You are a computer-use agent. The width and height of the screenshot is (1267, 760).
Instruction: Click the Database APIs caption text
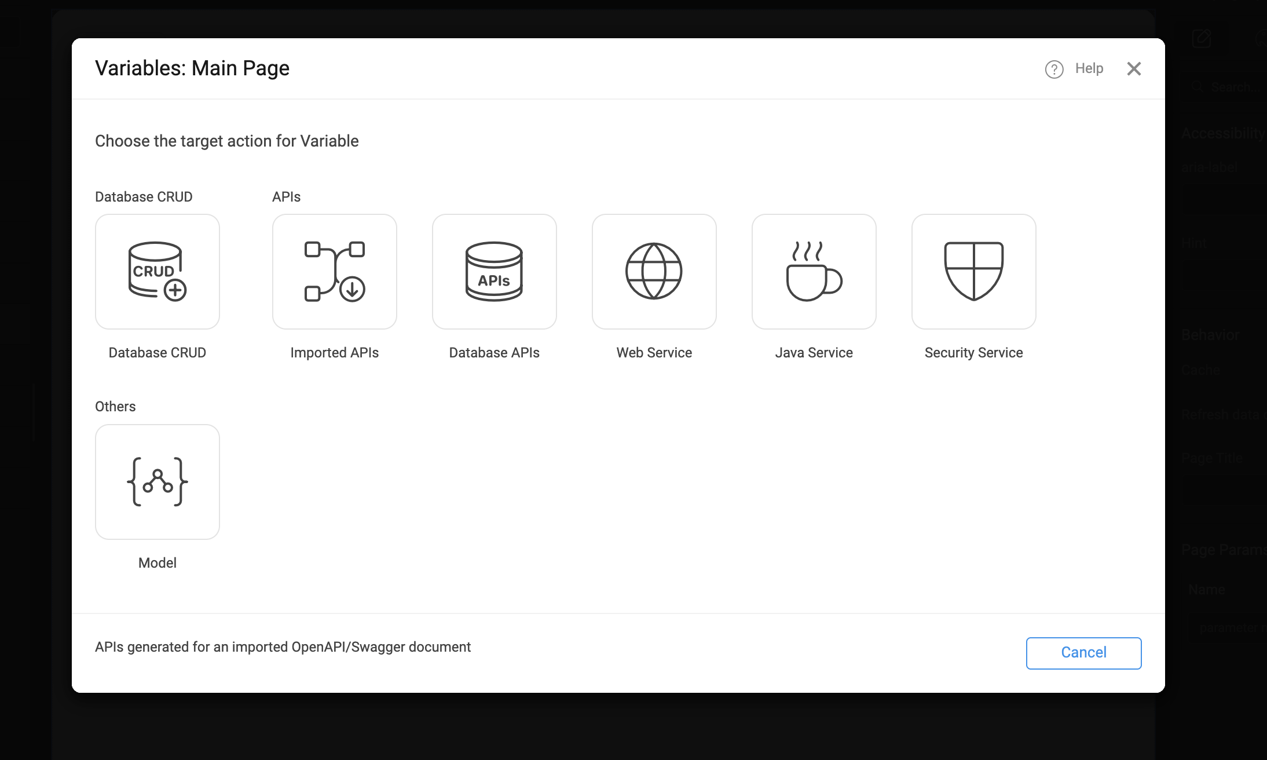click(x=494, y=352)
